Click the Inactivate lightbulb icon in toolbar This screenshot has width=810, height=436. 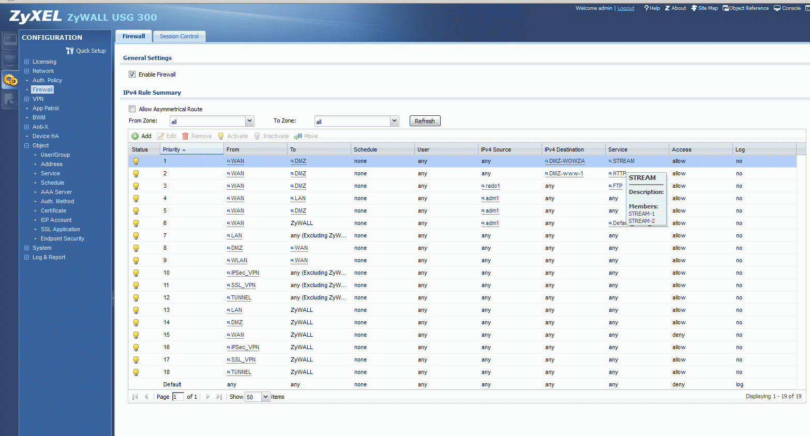click(257, 136)
